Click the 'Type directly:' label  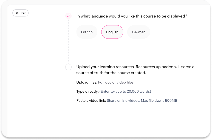coord(87,92)
